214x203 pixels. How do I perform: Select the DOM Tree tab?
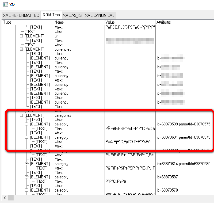51,15
